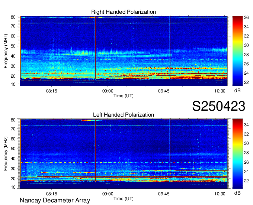The width and height of the screenshot is (253, 205).
Task: Click 60 MHz tick on Right Handed plot
Action: click(13, 36)
